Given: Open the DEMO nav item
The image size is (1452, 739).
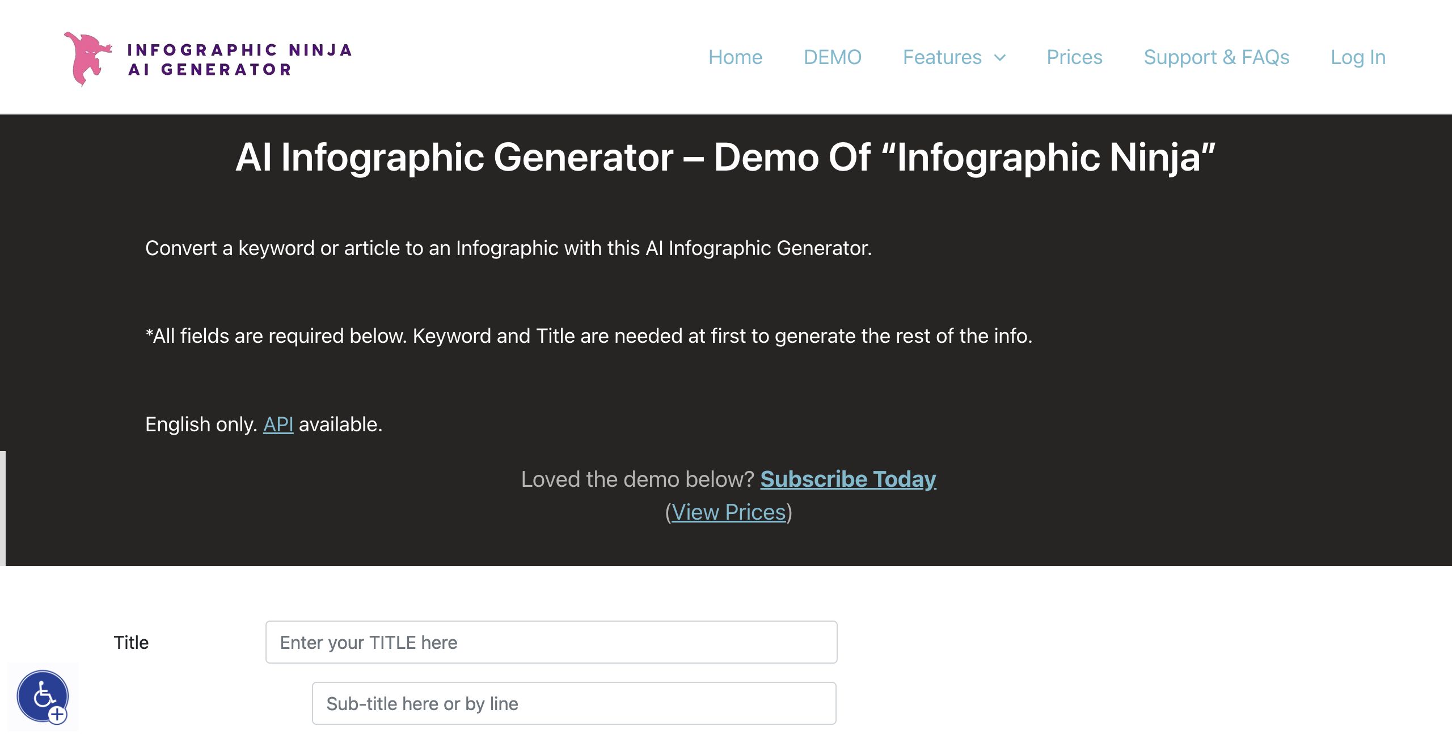Looking at the screenshot, I should coord(832,57).
